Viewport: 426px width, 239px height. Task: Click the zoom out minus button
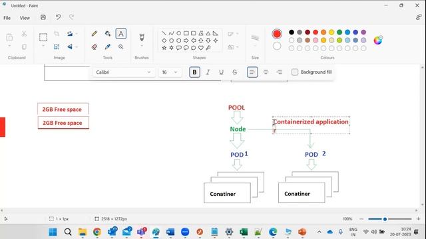tap(361, 219)
